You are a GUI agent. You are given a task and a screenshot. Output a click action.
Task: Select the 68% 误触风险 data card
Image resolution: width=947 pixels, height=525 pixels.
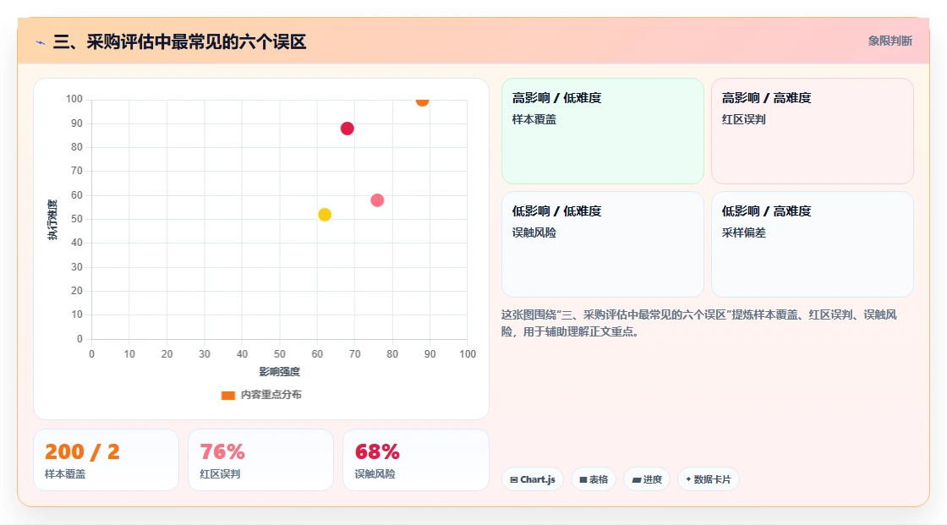pyautogui.click(x=415, y=460)
